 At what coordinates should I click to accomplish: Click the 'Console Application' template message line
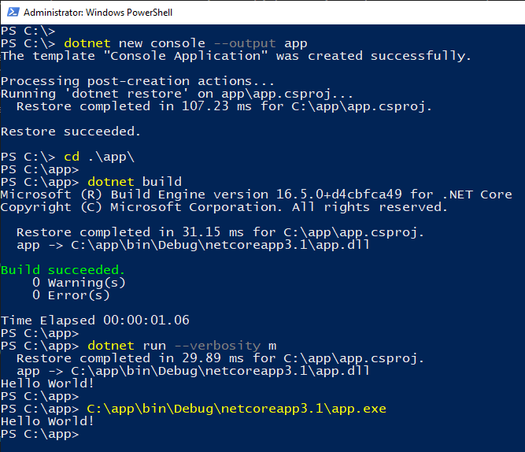[x=236, y=56]
